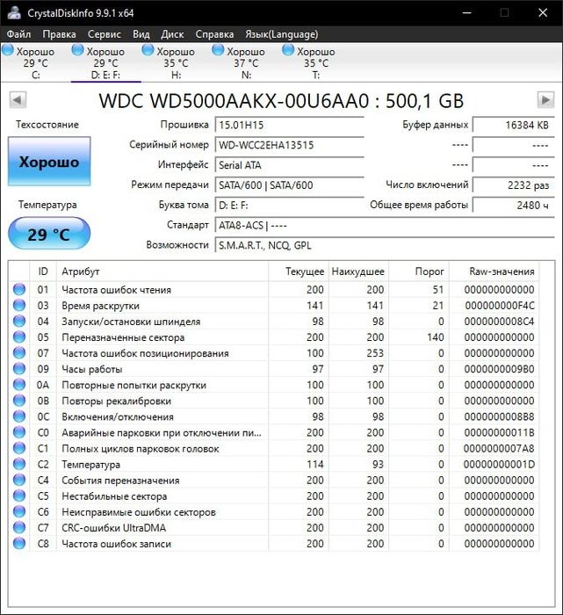Image resolution: width=563 pixels, height=615 pixels.
Task: Click status orb for attribute C8
Action: [x=19, y=544]
